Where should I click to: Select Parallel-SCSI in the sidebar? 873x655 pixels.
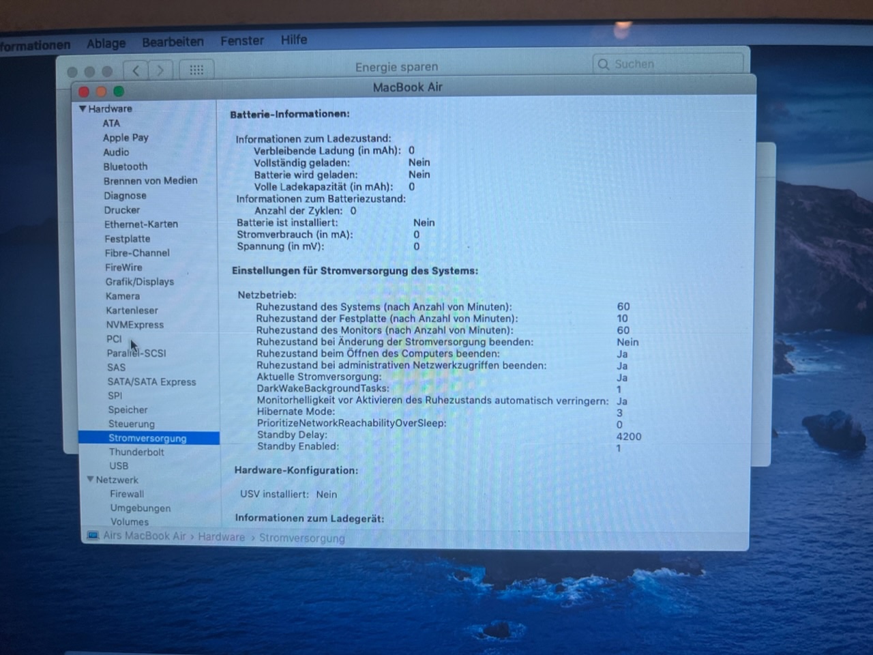point(136,353)
